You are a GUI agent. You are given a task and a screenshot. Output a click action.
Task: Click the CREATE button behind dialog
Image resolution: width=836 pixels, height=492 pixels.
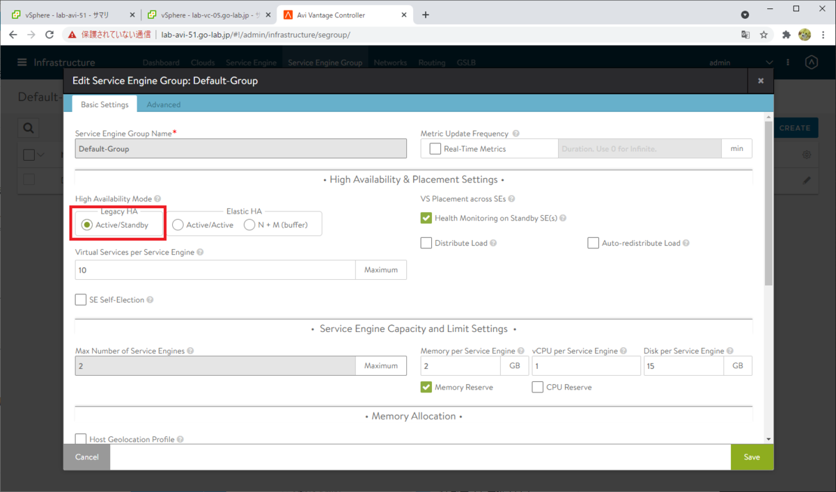click(x=794, y=128)
